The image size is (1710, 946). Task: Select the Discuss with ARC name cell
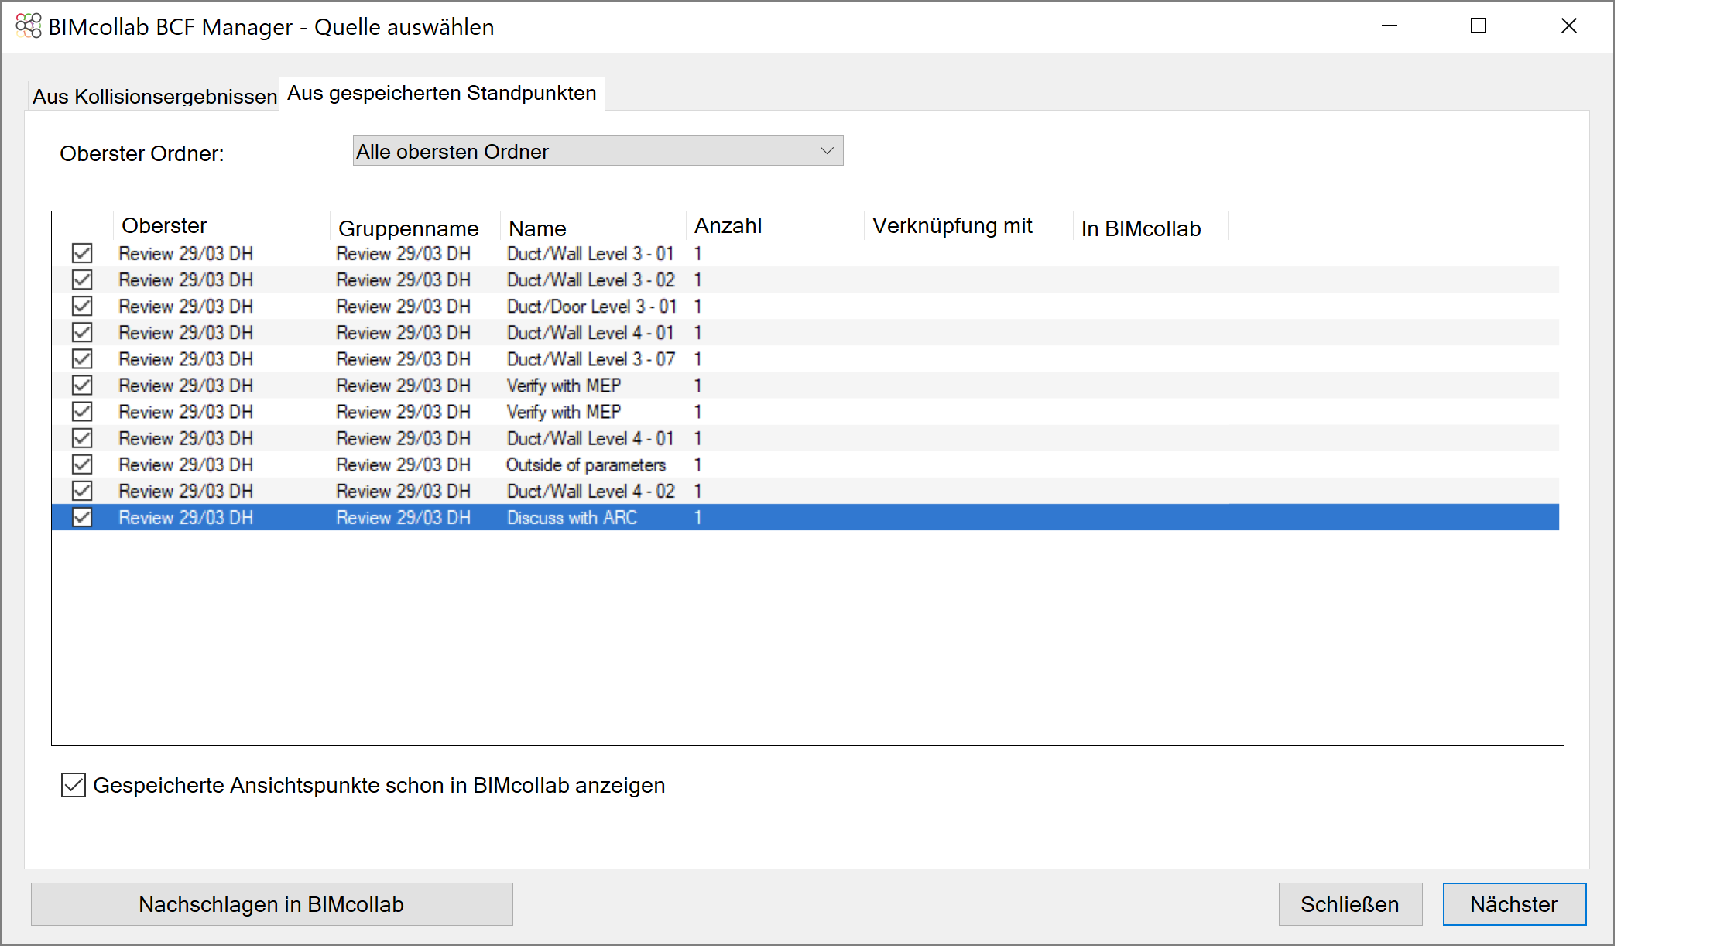(572, 518)
